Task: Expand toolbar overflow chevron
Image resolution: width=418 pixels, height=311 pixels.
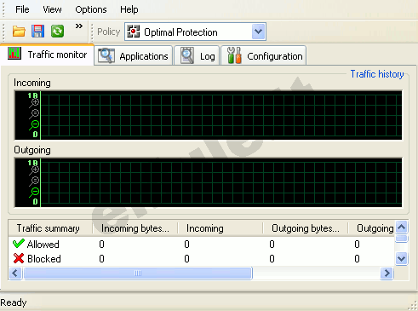Action: [x=79, y=26]
